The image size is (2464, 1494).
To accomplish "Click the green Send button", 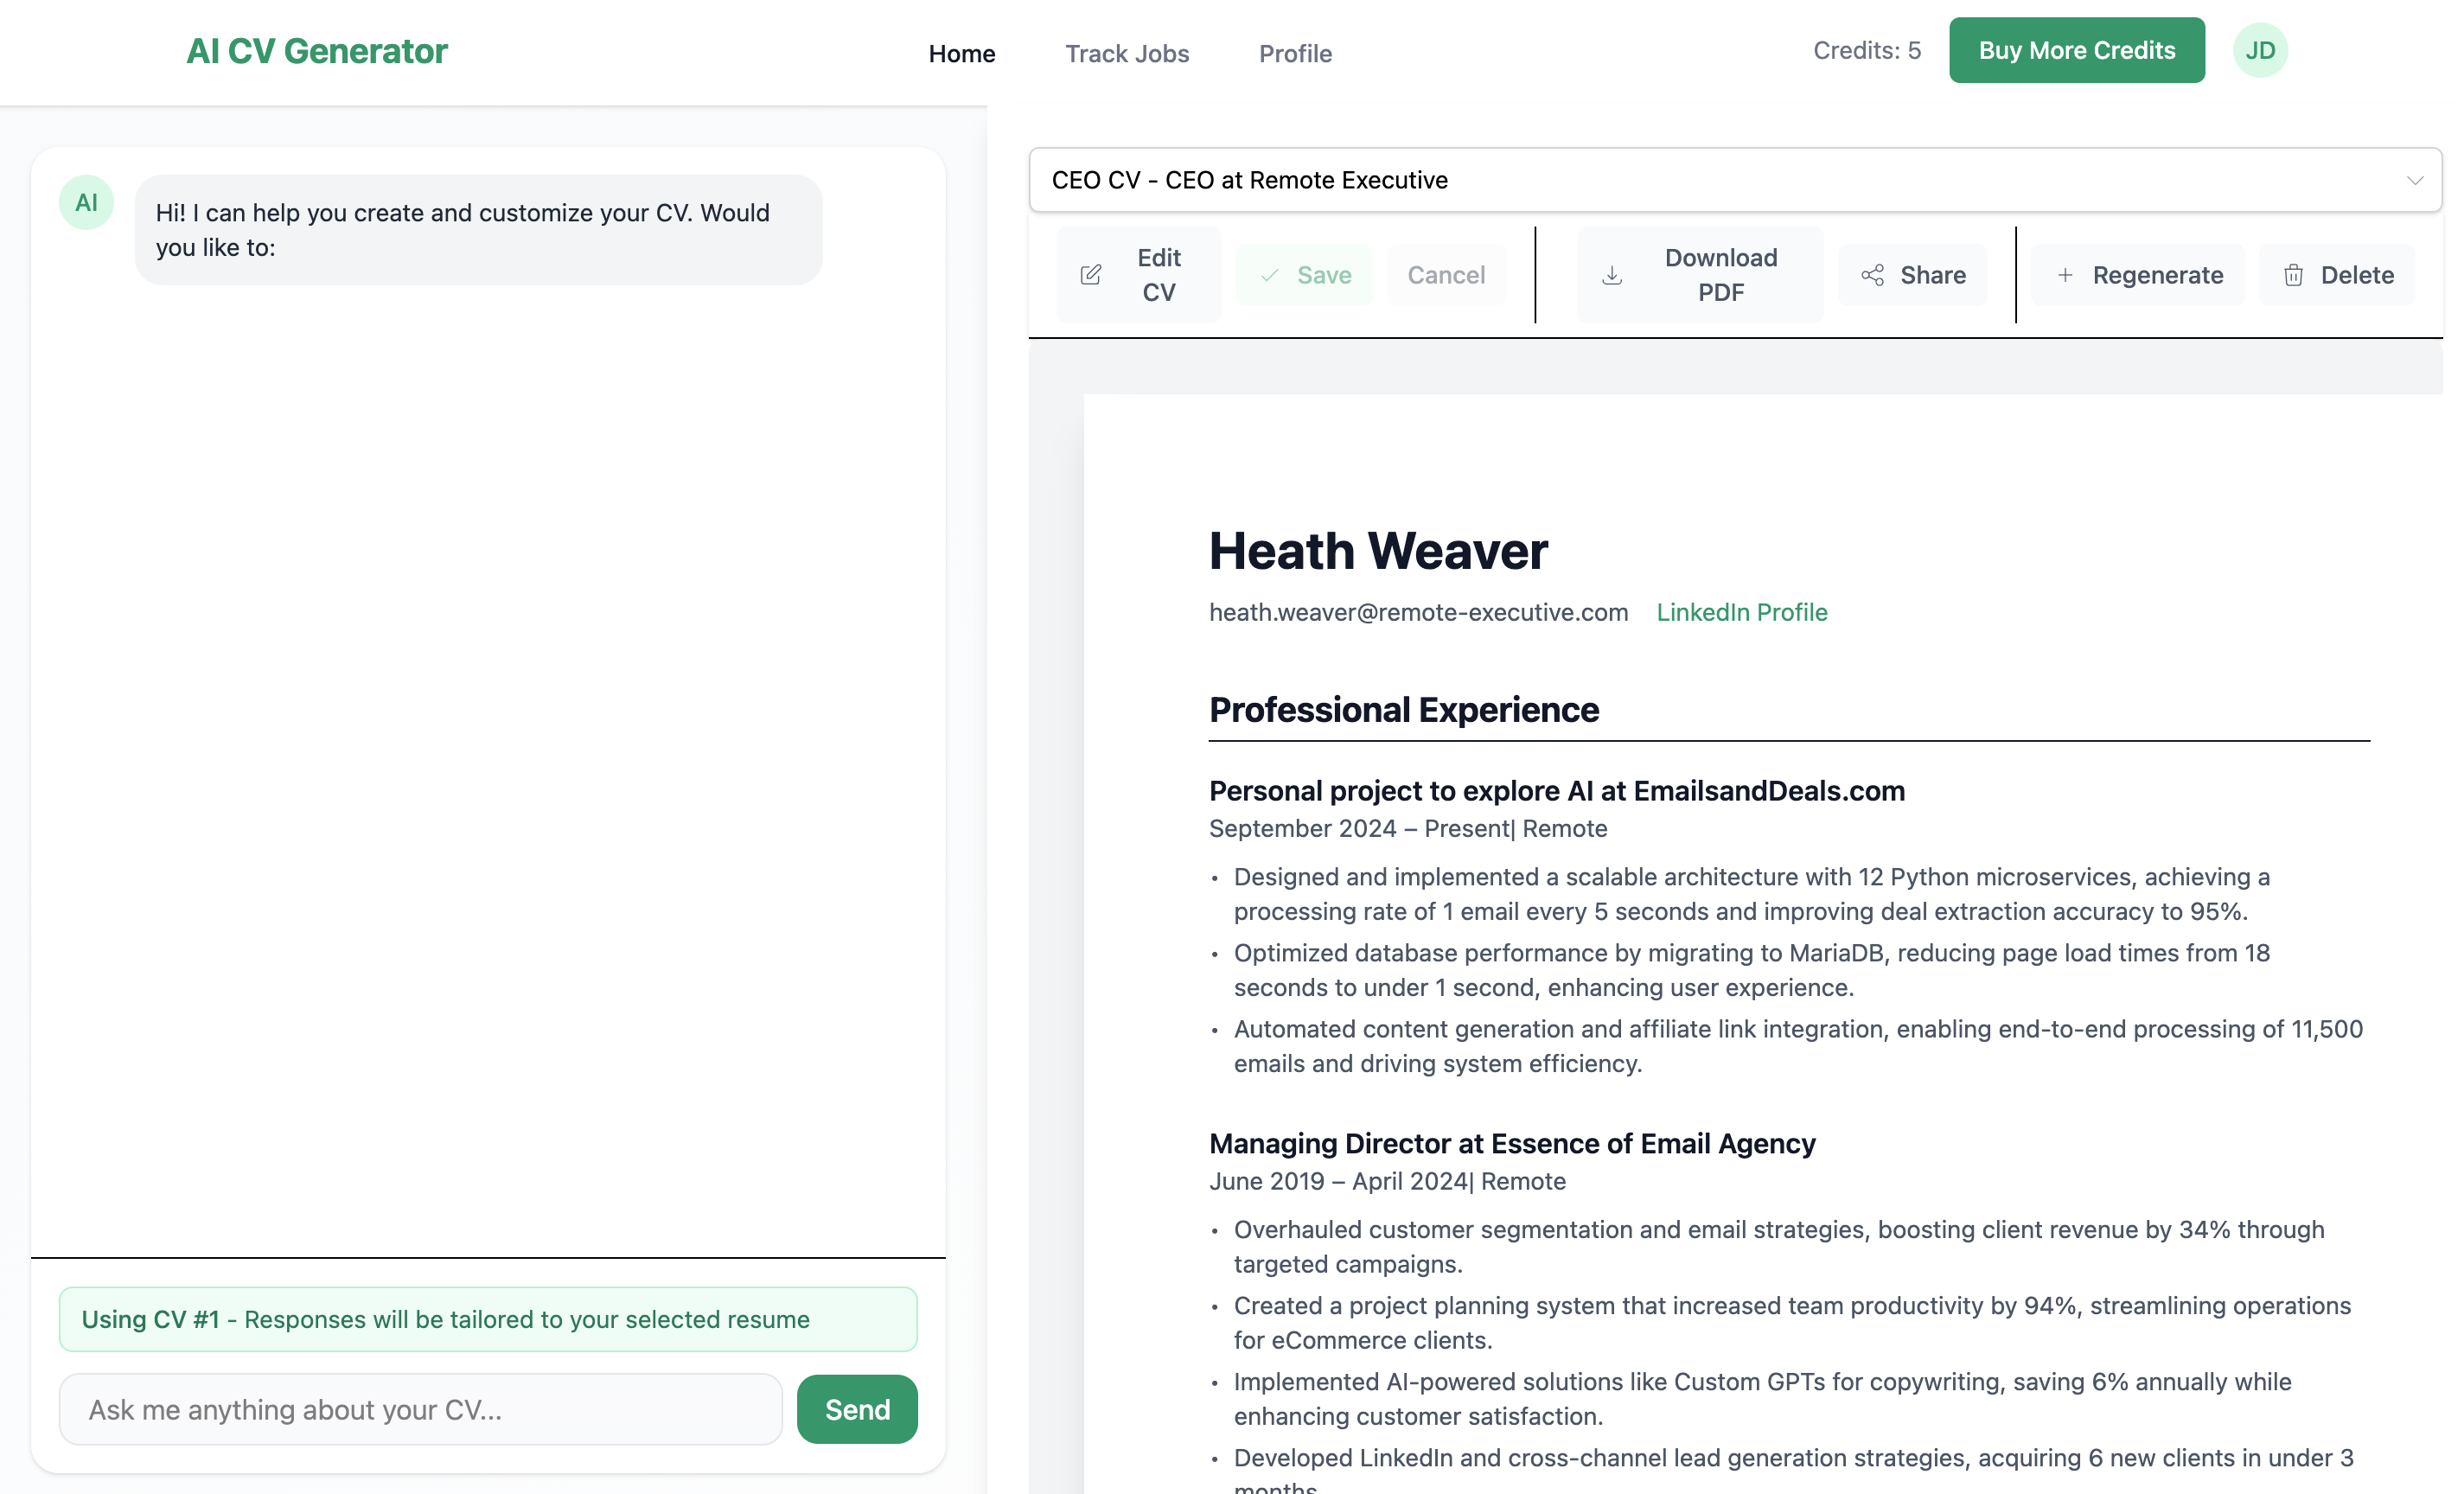I will [856, 1409].
